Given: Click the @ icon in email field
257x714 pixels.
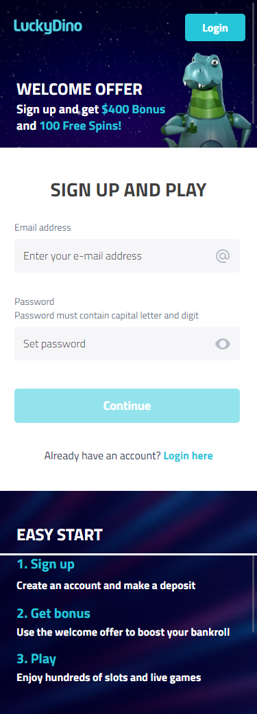Looking at the screenshot, I should click(x=223, y=256).
